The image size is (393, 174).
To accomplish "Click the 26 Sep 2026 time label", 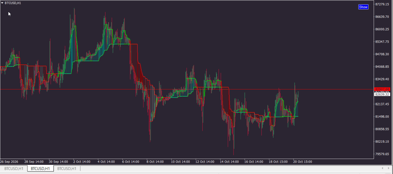I will (x=9, y=161).
